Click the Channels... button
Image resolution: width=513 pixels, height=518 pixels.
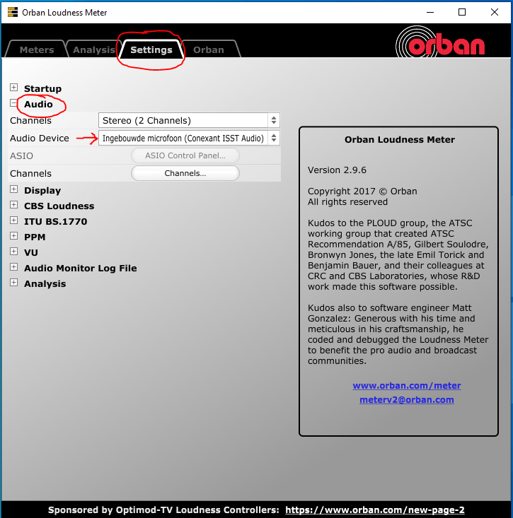tap(185, 173)
